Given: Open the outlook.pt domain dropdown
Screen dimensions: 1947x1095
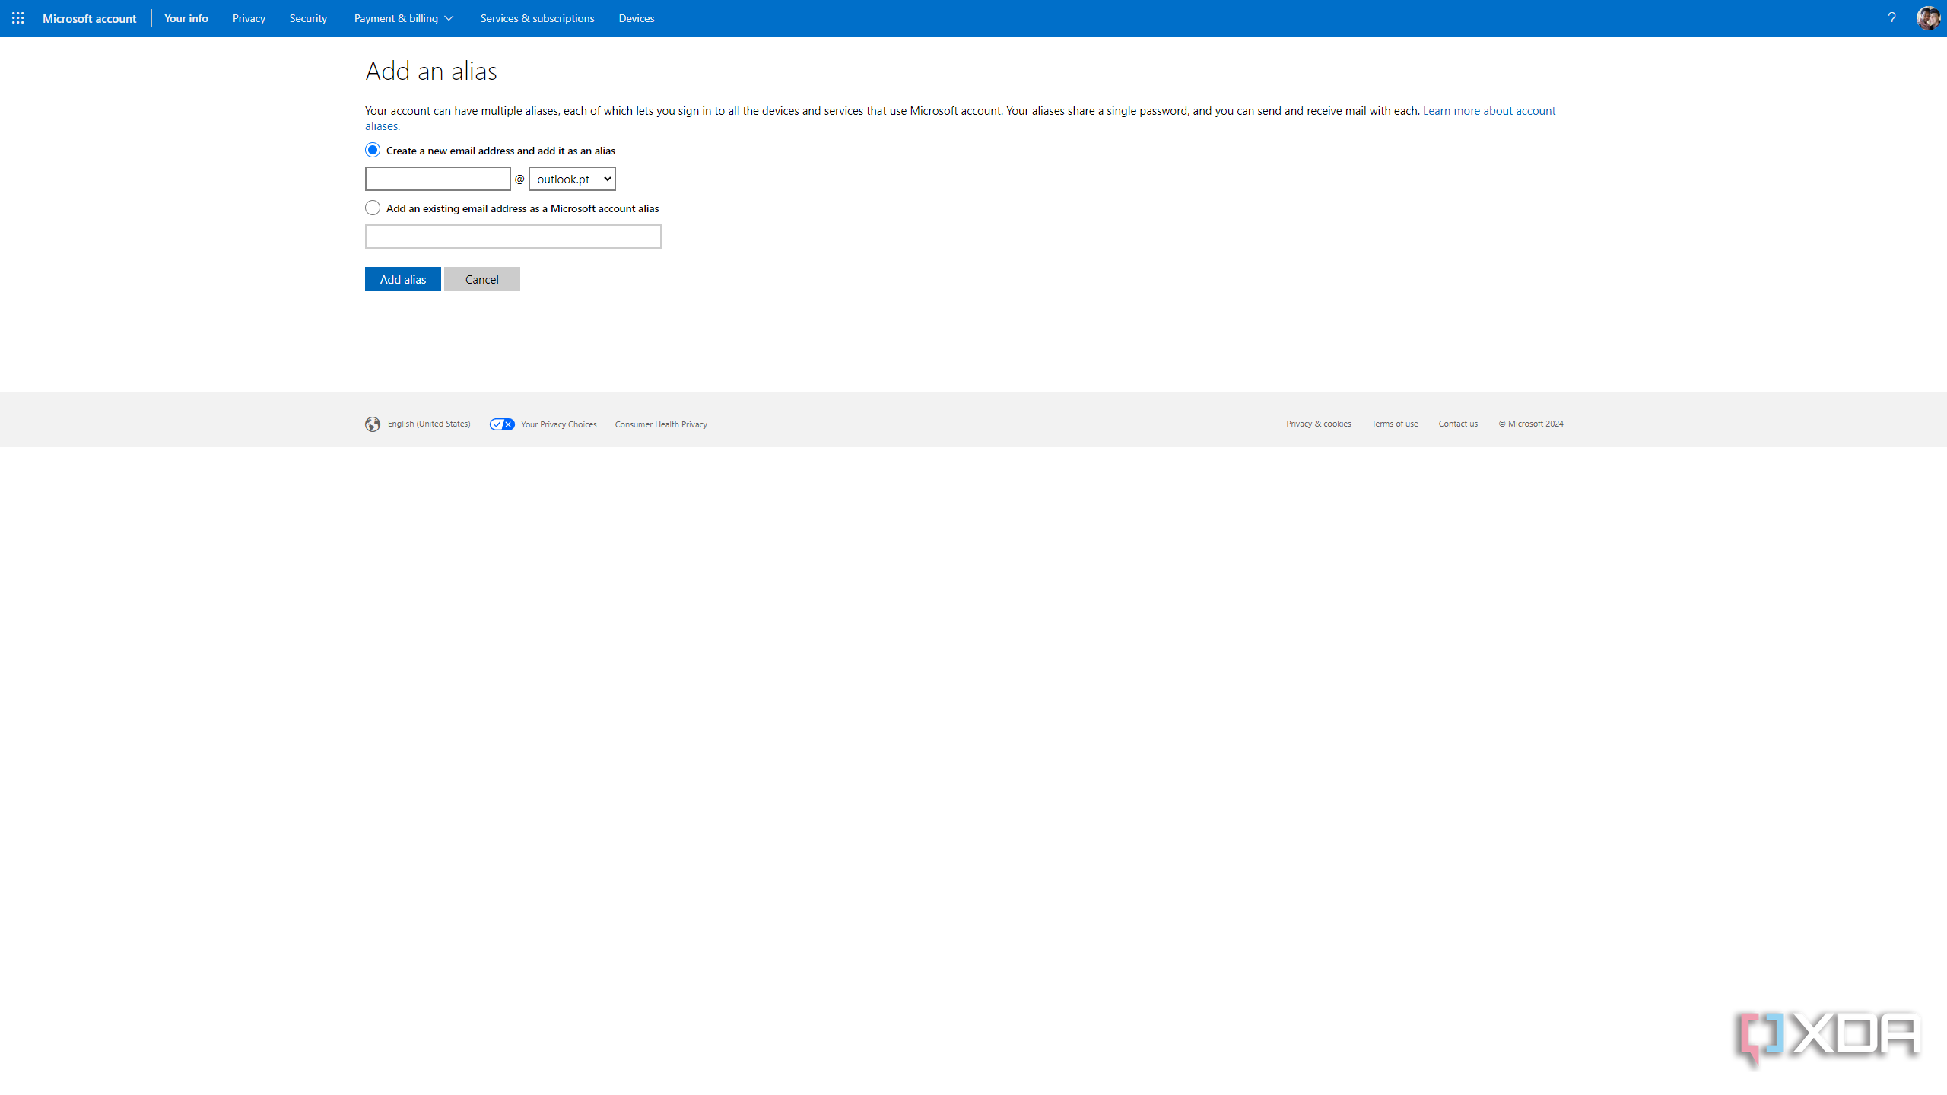Looking at the screenshot, I should point(571,179).
